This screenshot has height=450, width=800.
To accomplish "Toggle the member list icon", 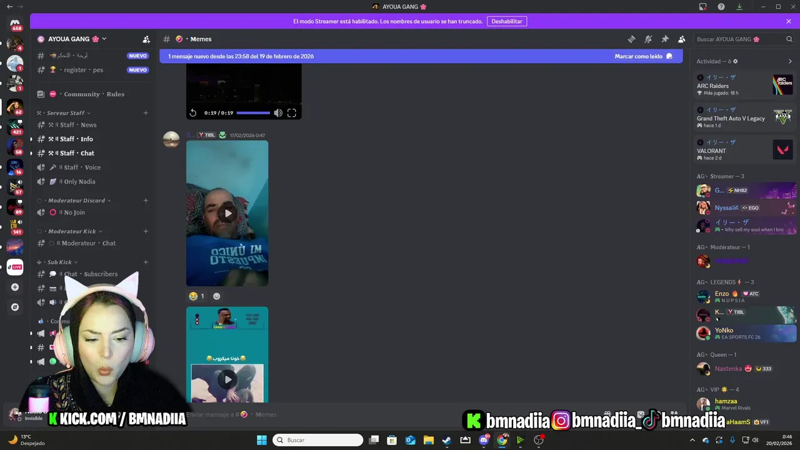I will click(682, 39).
